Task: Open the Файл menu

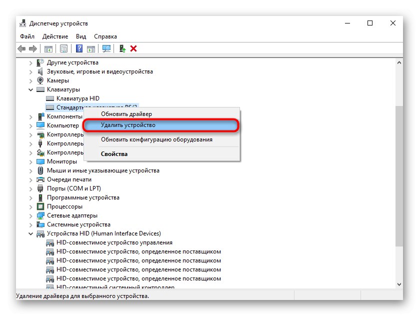Action: pos(27,36)
